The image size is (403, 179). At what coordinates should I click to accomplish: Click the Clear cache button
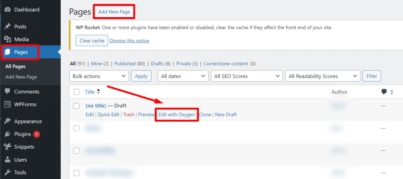click(92, 41)
